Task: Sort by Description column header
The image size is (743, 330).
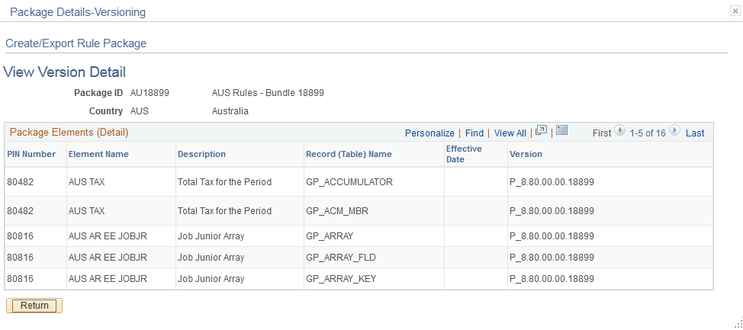Action: pyautogui.click(x=202, y=155)
